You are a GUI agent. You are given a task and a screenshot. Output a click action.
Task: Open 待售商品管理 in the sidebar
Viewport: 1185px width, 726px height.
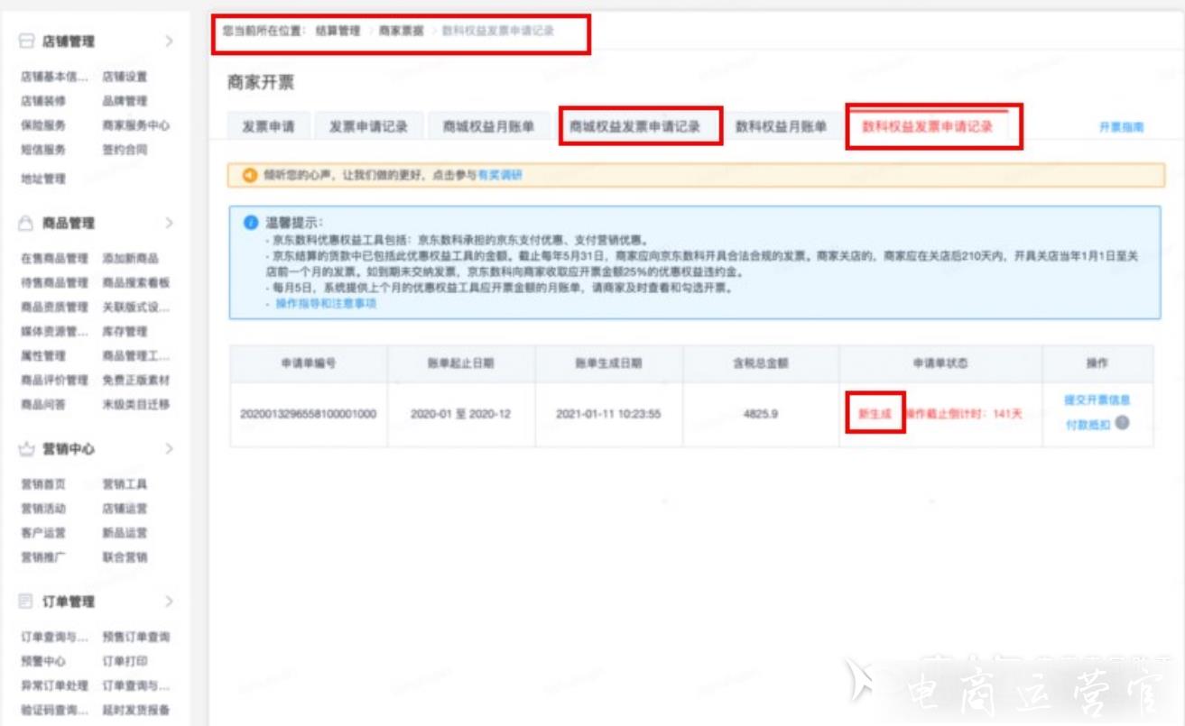54,283
